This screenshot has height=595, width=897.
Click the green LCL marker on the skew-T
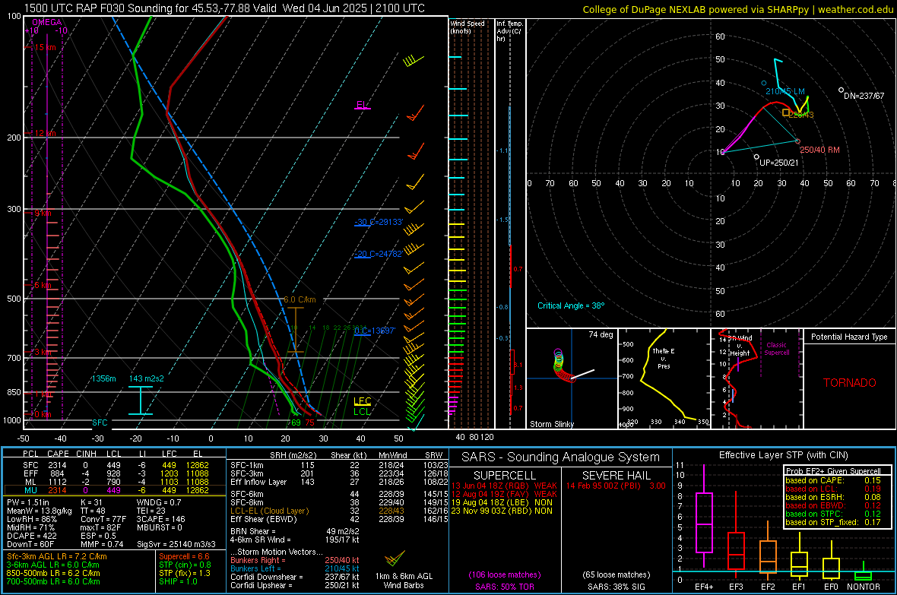click(362, 411)
